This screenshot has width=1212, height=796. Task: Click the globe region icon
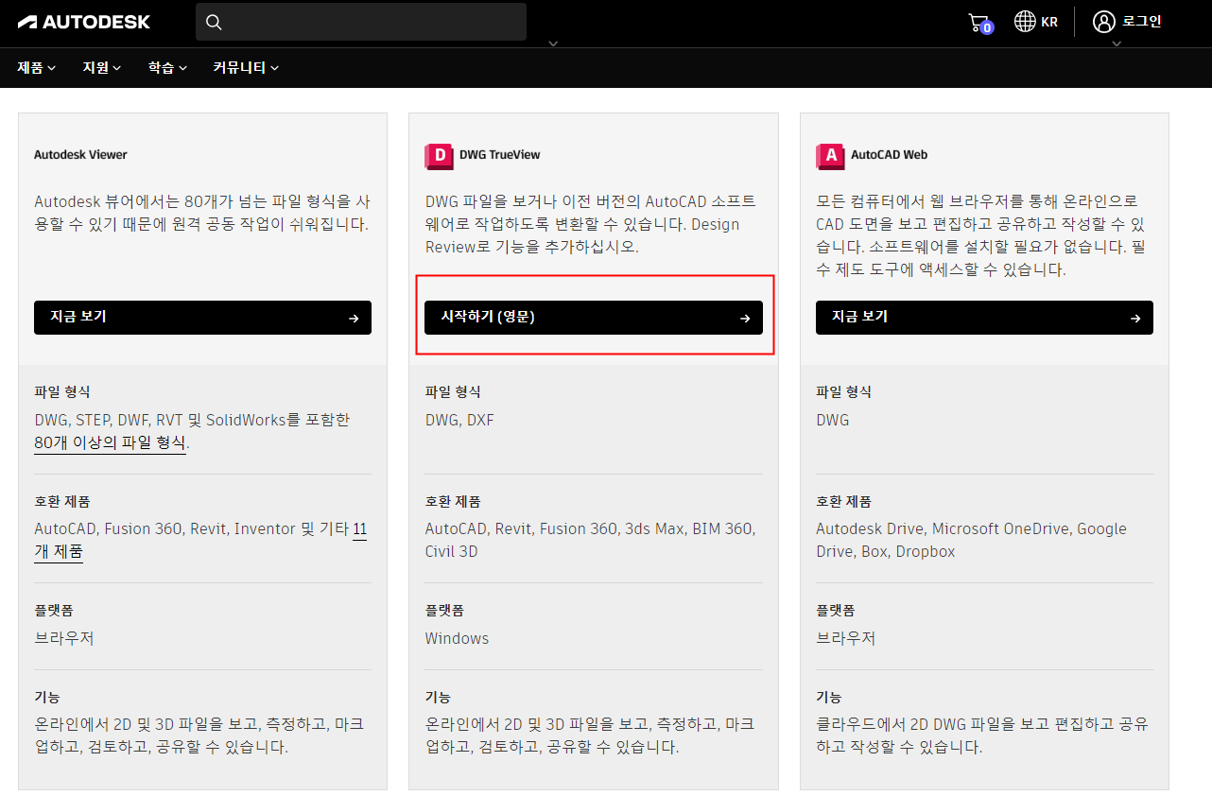1025,22
